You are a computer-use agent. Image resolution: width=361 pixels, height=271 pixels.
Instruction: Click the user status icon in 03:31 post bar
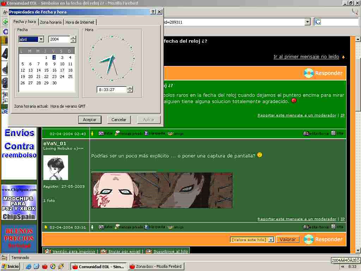[x=92, y=227]
